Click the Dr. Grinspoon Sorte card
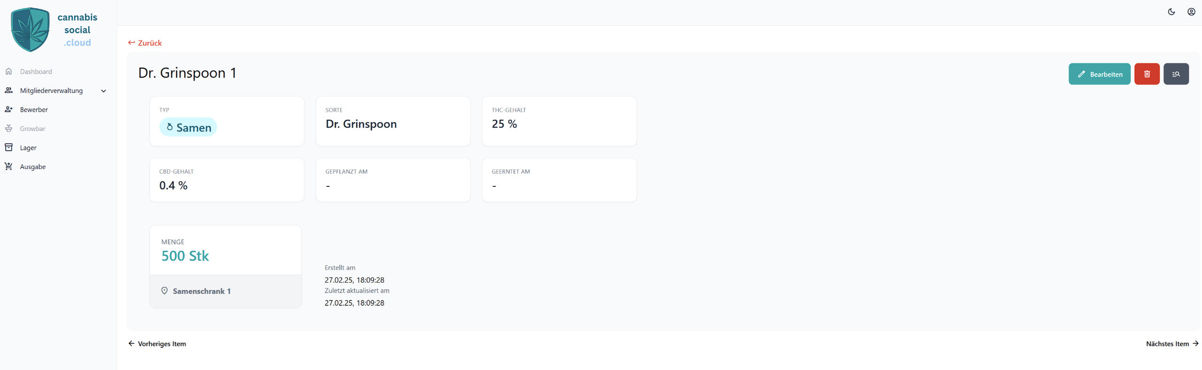 tap(393, 121)
